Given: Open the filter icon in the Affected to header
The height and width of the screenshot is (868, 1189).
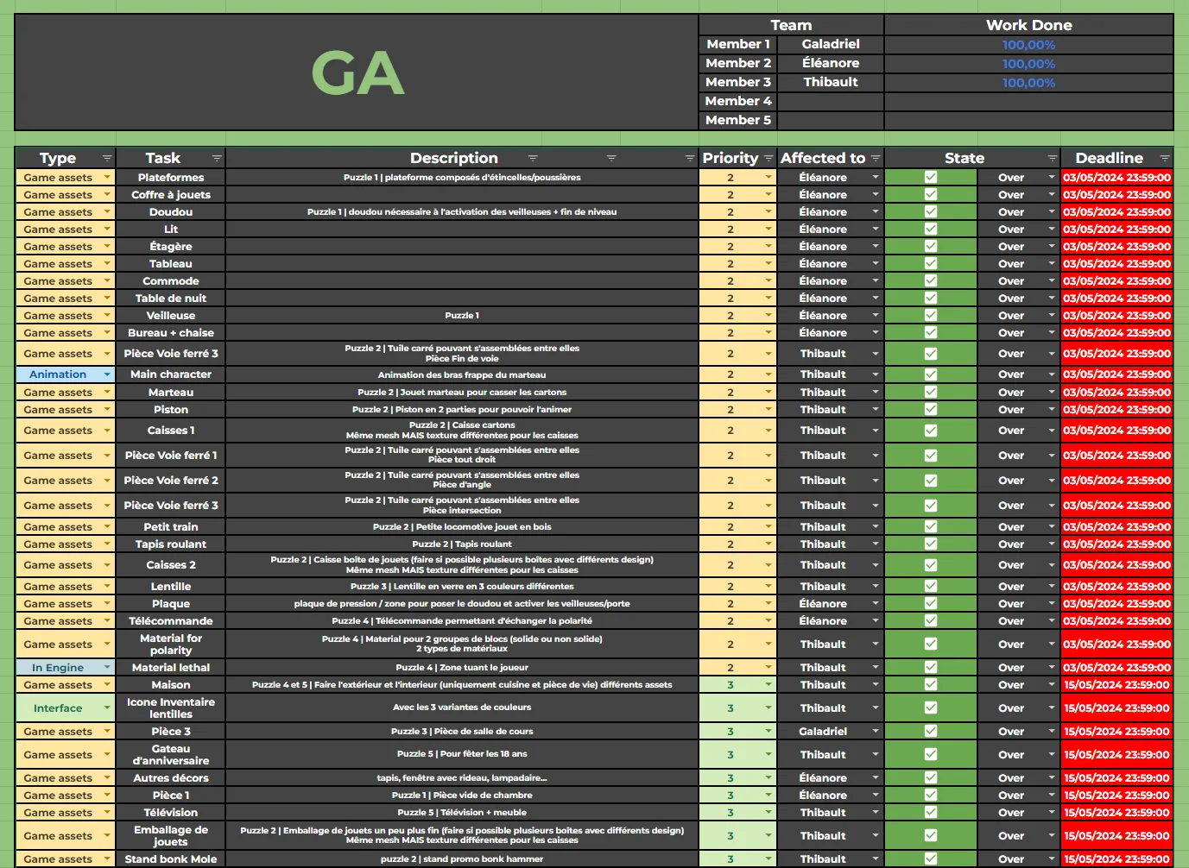Looking at the screenshot, I should [x=876, y=158].
